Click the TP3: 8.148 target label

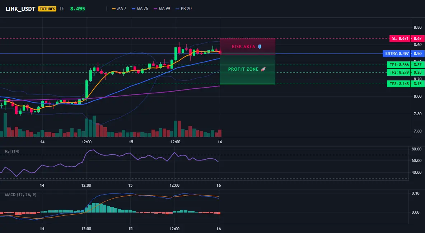[399, 84]
